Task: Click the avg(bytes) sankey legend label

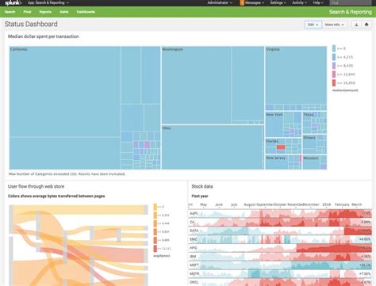Action: pyautogui.click(x=162, y=256)
